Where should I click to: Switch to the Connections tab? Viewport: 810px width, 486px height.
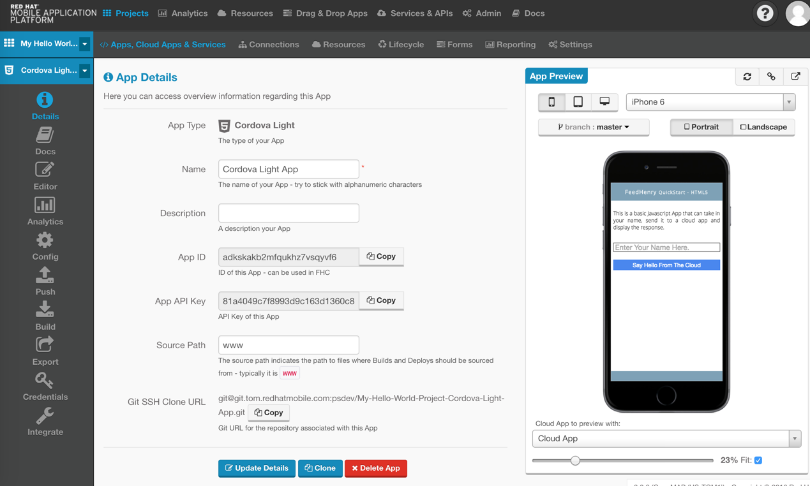[x=269, y=45]
